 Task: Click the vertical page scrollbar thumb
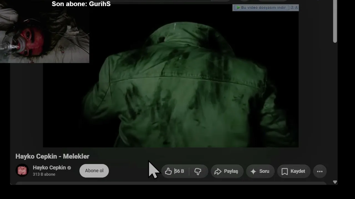[335, 21]
